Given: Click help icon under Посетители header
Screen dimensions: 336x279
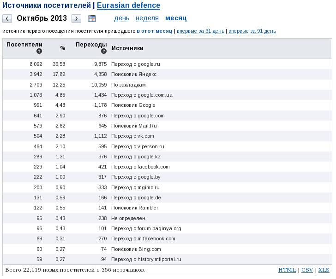Looking at the screenshot, I should (39, 51).
